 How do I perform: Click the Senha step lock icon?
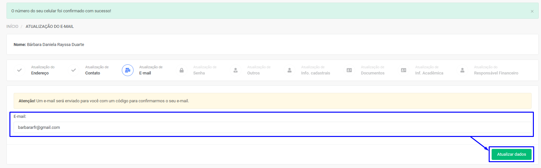182,70
